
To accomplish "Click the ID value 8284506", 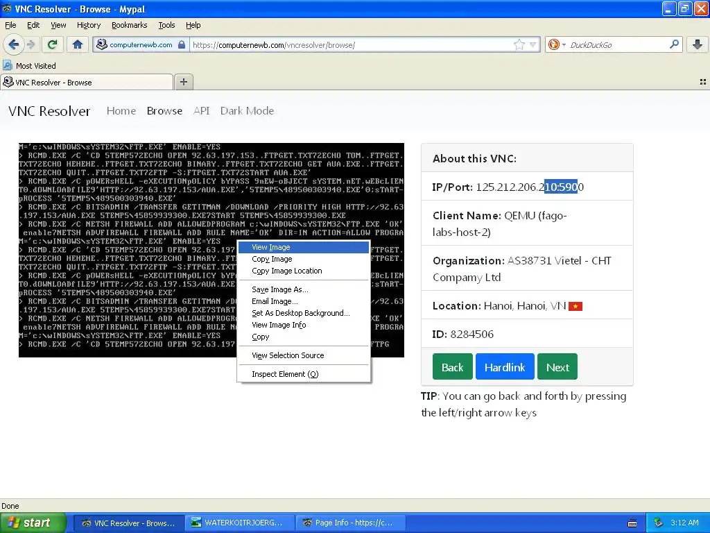I will tap(471, 334).
